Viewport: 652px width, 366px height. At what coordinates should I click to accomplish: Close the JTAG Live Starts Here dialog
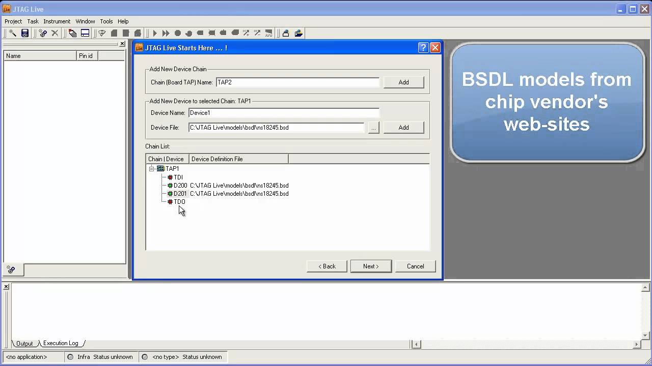[x=435, y=48]
